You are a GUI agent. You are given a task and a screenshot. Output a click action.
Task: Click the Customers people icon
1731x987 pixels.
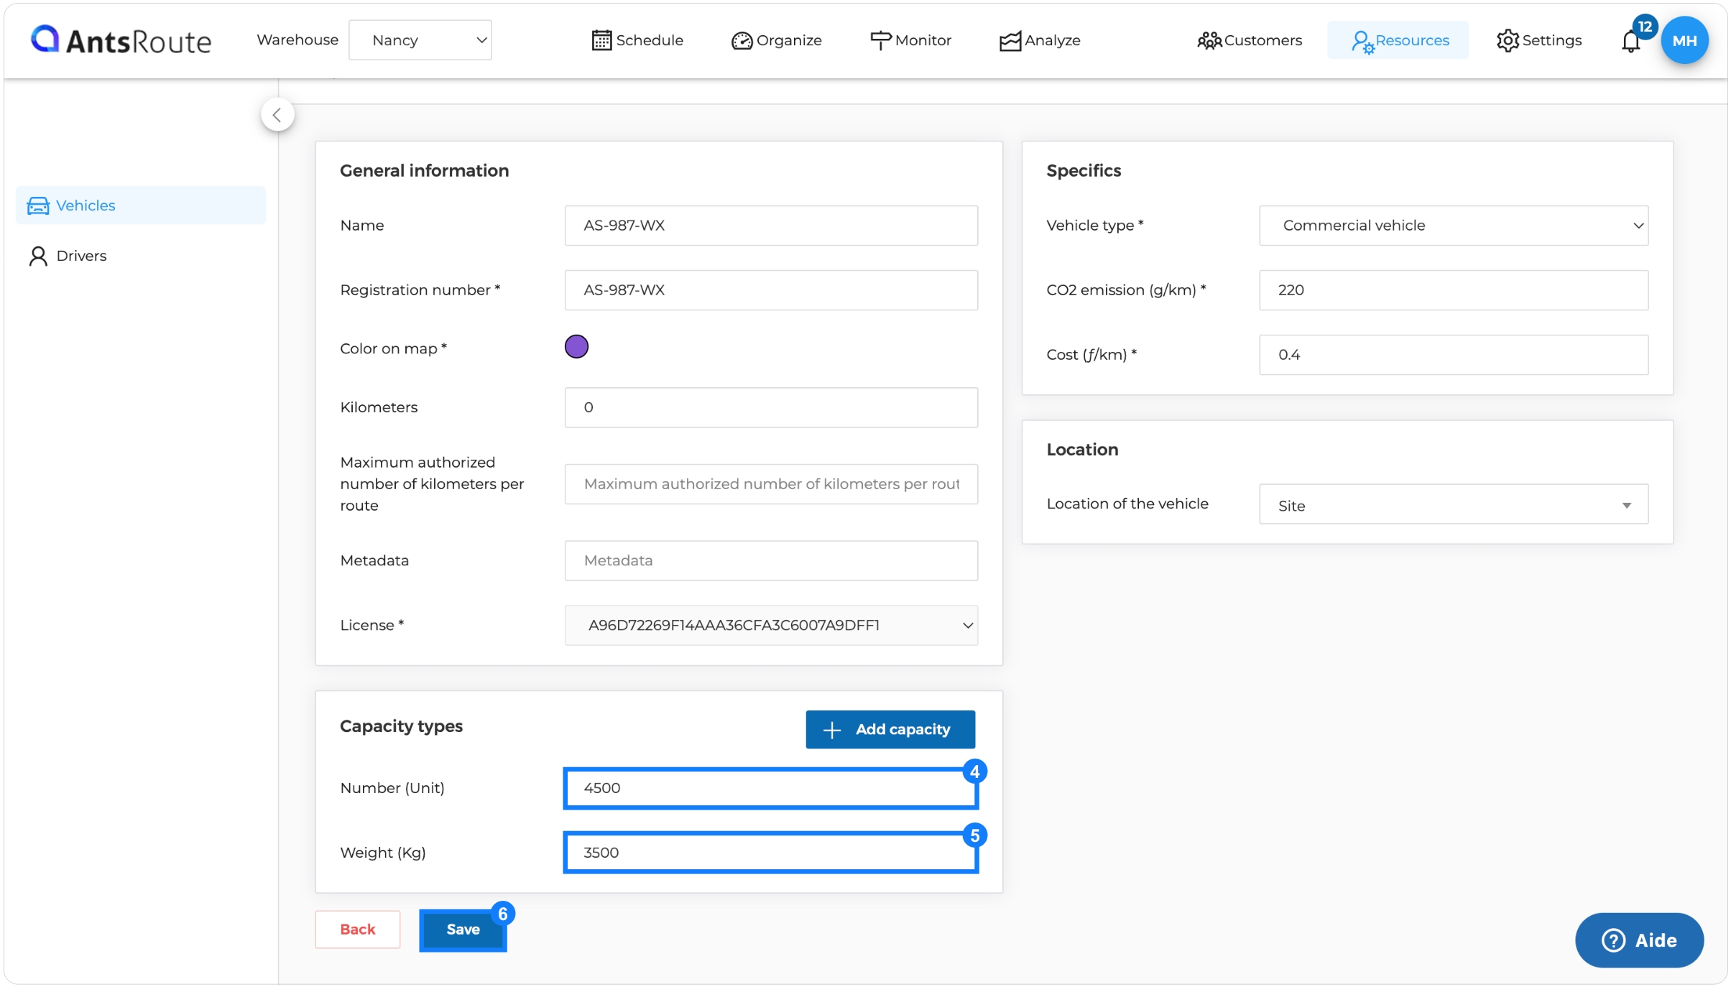[1209, 41]
